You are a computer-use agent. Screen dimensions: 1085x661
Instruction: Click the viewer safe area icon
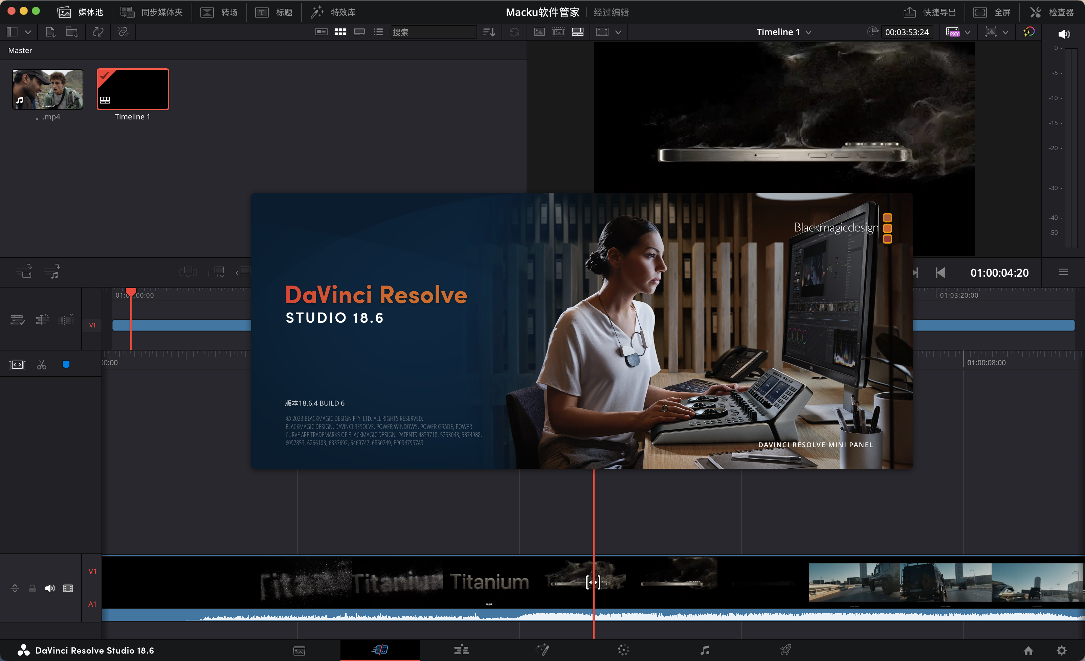[602, 32]
